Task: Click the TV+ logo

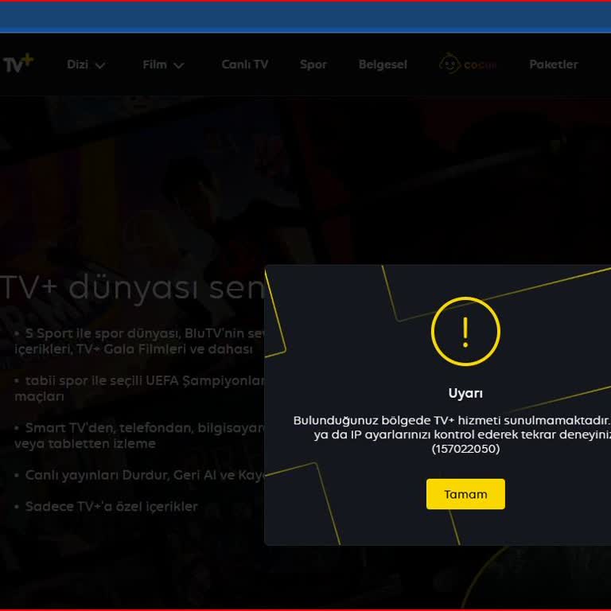Action: [x=18, y=63]
